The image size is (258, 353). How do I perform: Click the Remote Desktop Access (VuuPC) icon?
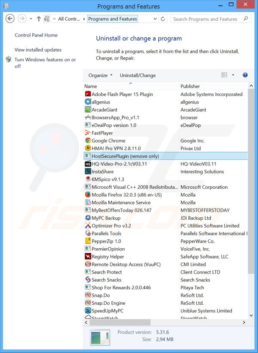[88, 264]
